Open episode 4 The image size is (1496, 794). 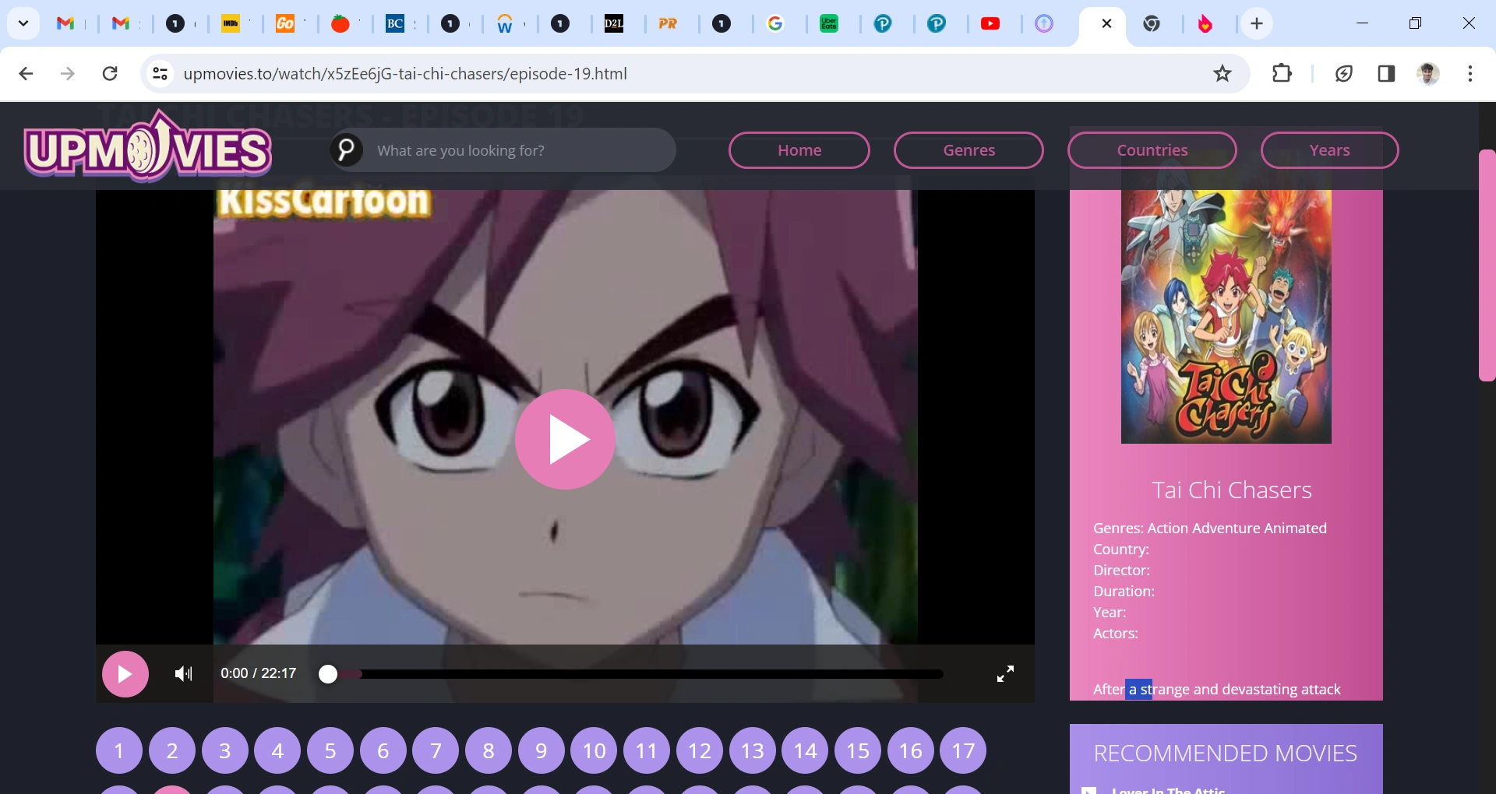click(277, 750)
